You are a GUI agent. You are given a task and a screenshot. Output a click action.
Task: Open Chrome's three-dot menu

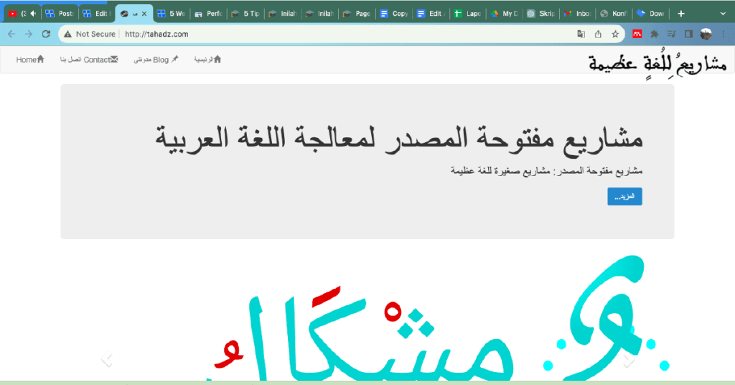pos(723,34)
